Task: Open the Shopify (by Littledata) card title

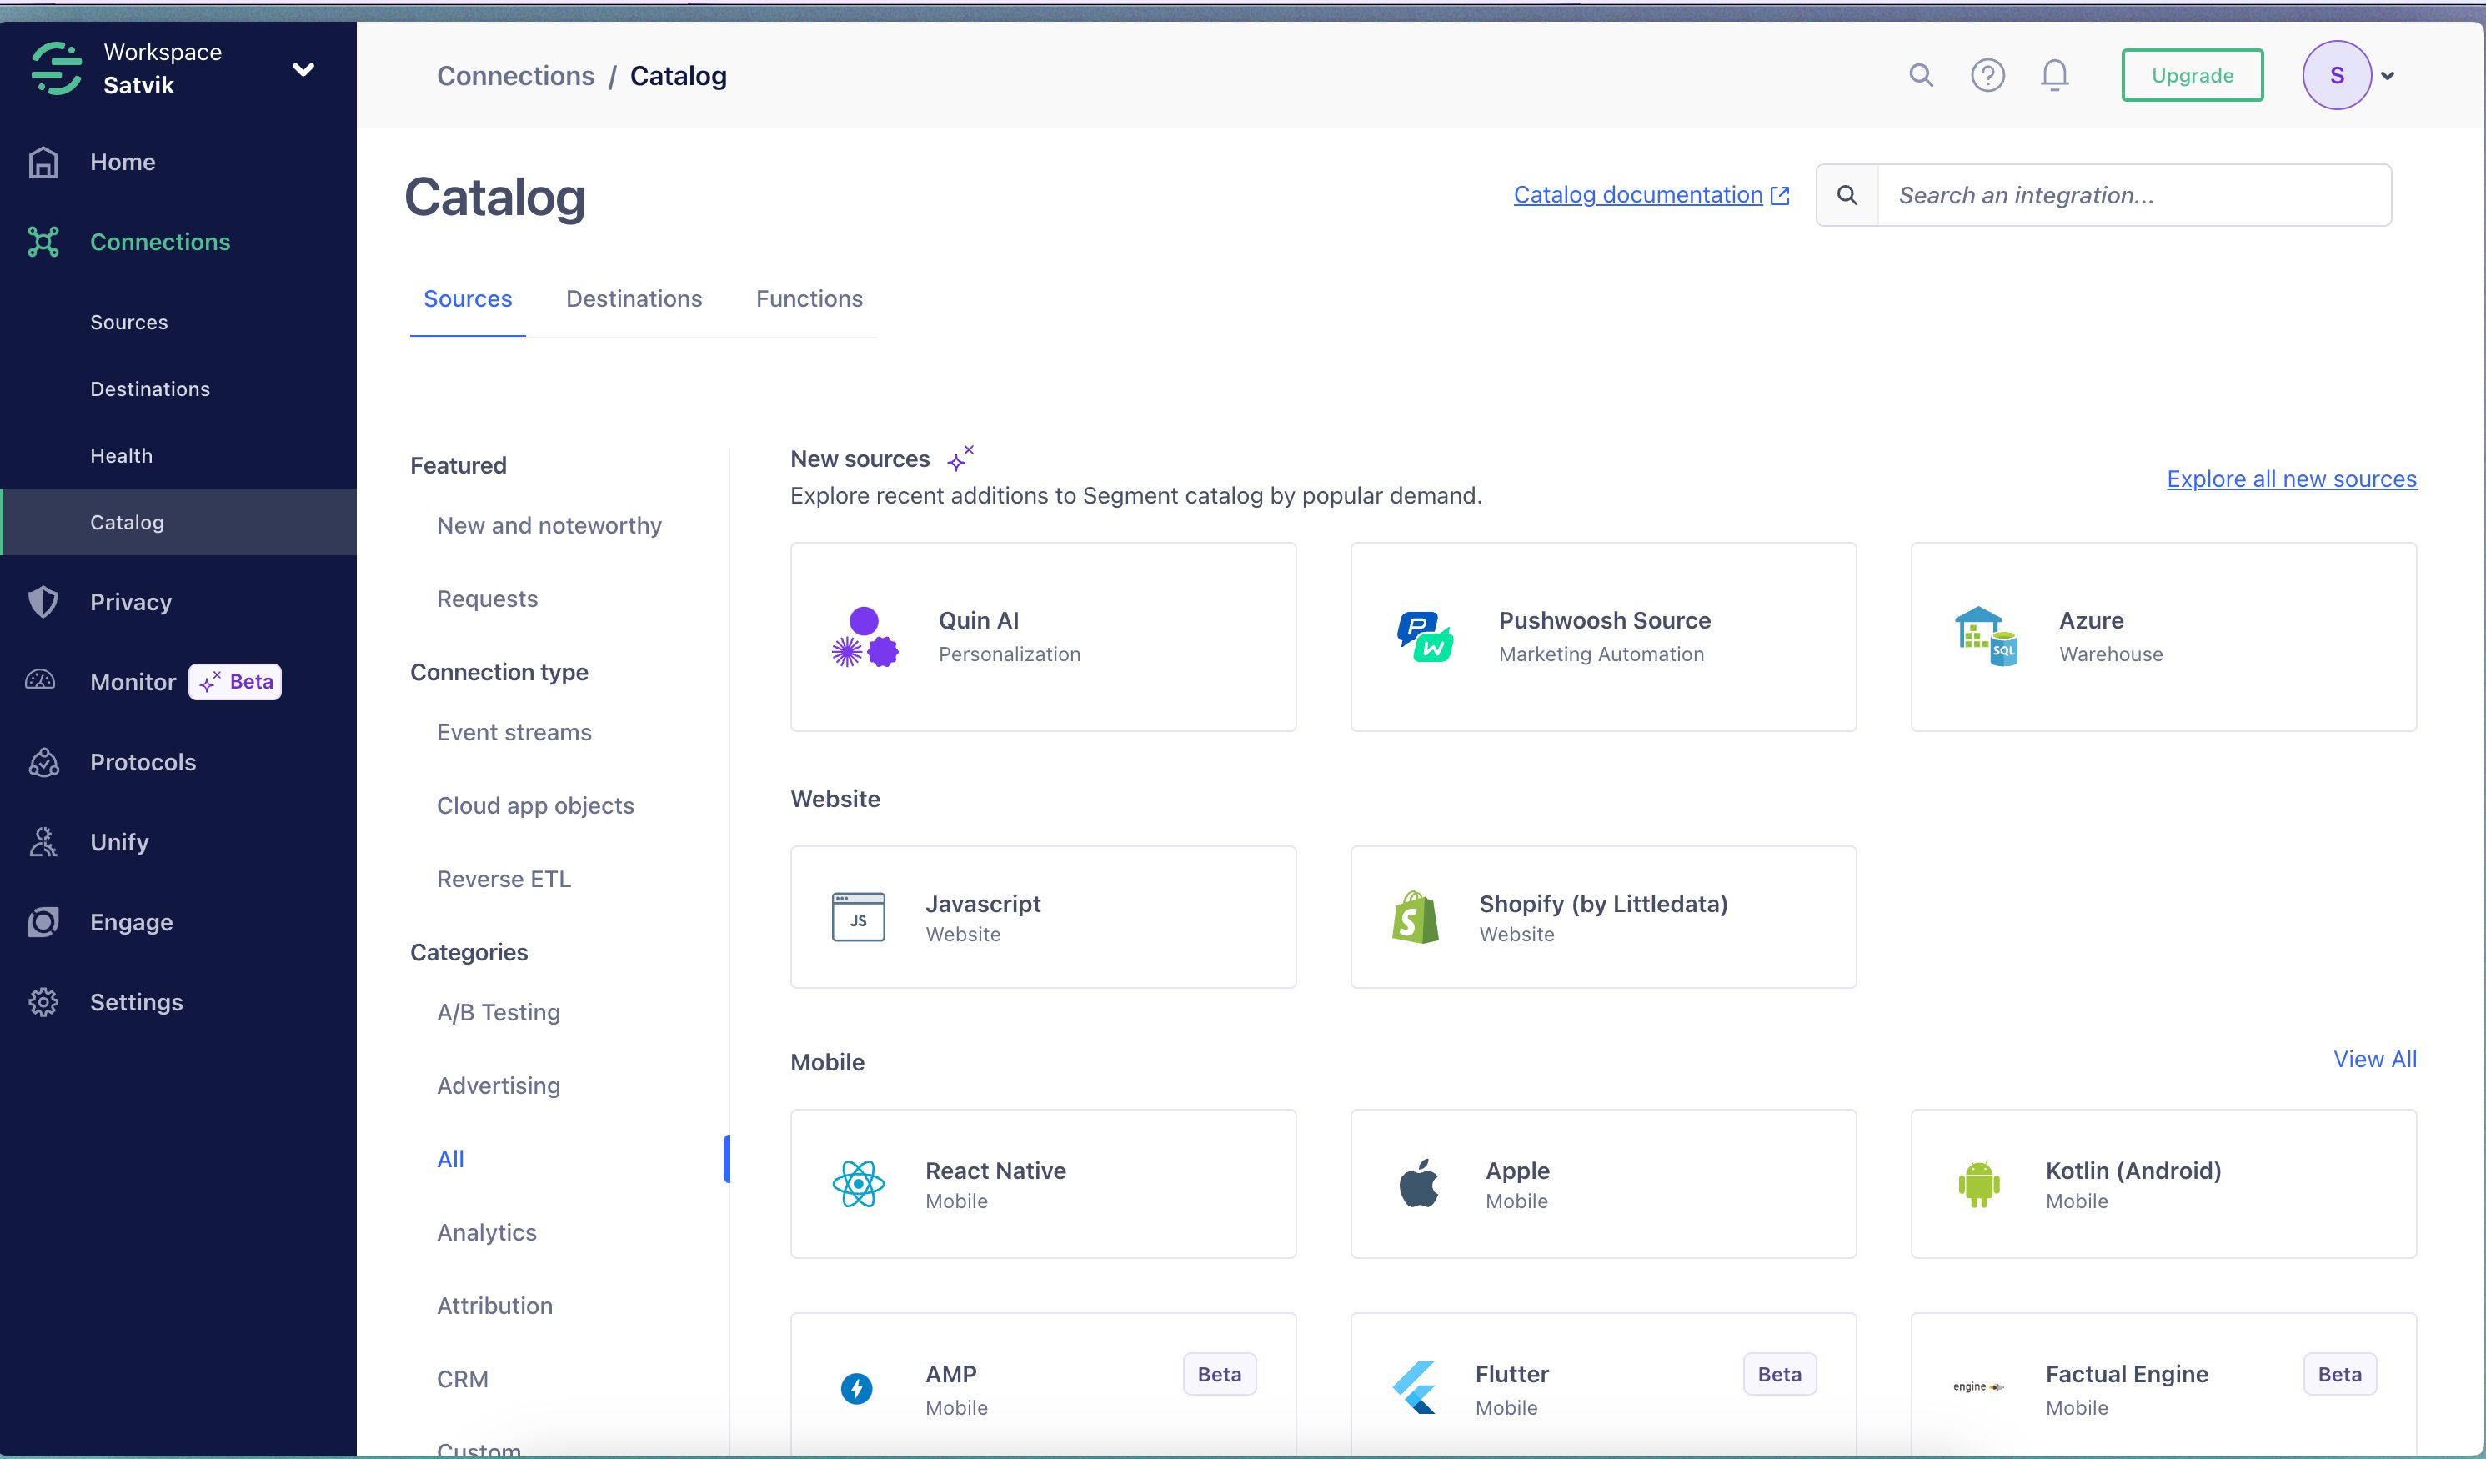Action: pyautogui.click(x=1603, y=904)
